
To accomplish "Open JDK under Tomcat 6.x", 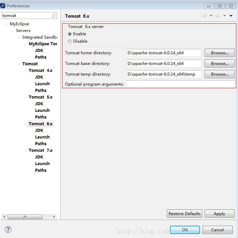I will click(x=39, y=130).
